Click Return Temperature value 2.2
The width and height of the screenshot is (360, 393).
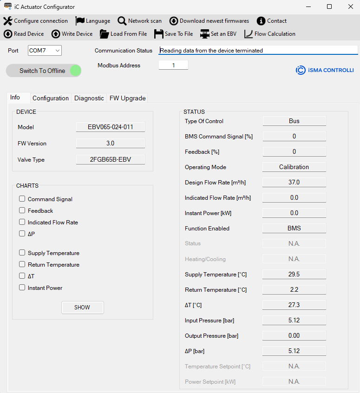click(295, 289)
